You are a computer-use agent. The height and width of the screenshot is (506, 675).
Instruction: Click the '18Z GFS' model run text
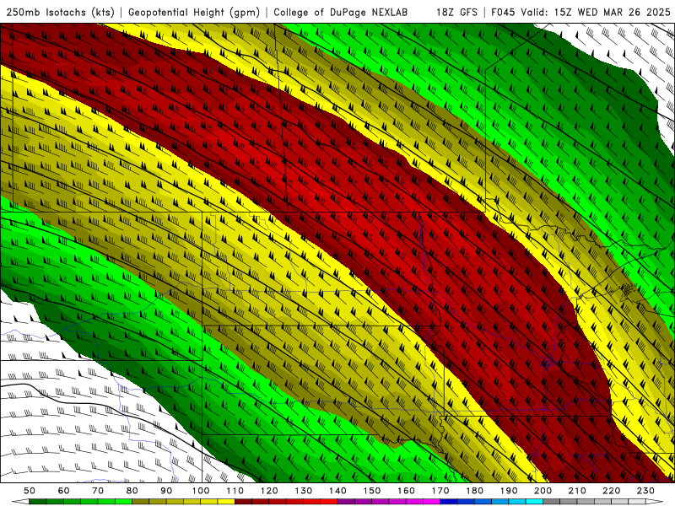pyautogui.click(x=456, y=13)
